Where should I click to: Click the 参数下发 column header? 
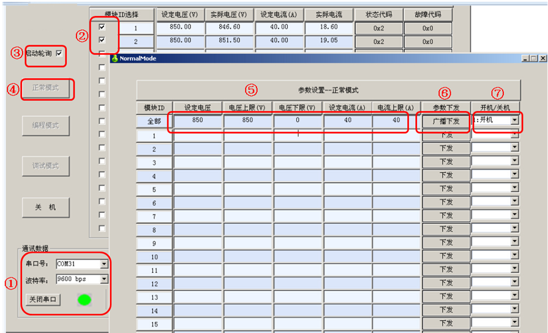click(446, 108)
